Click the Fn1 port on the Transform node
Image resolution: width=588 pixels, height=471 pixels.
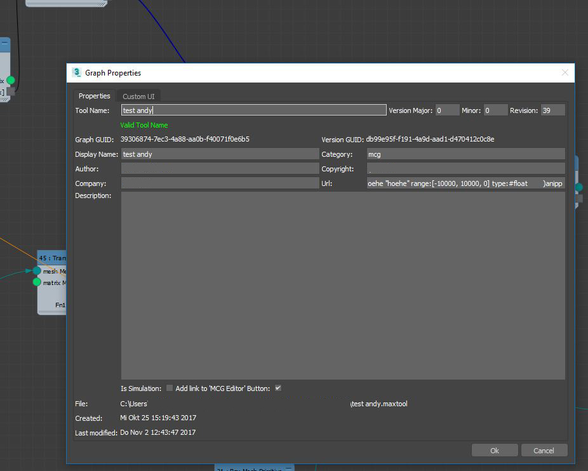tap(59, 305)
